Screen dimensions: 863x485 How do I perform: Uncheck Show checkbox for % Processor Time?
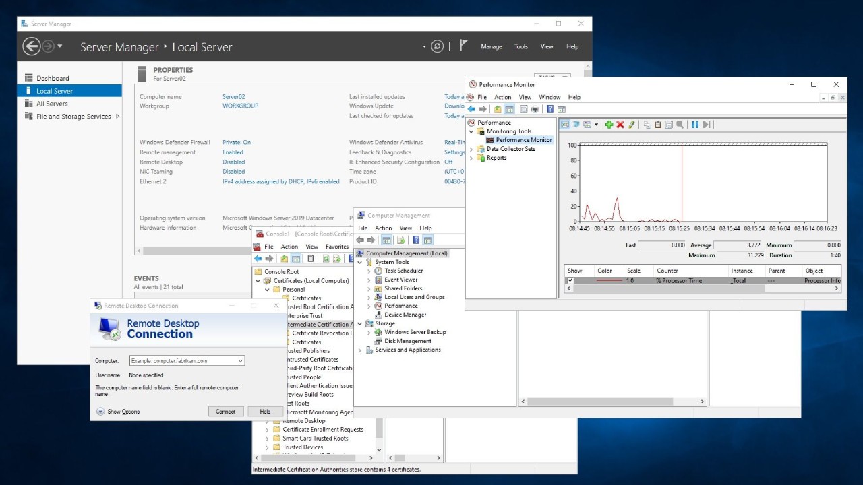[570, 280]
